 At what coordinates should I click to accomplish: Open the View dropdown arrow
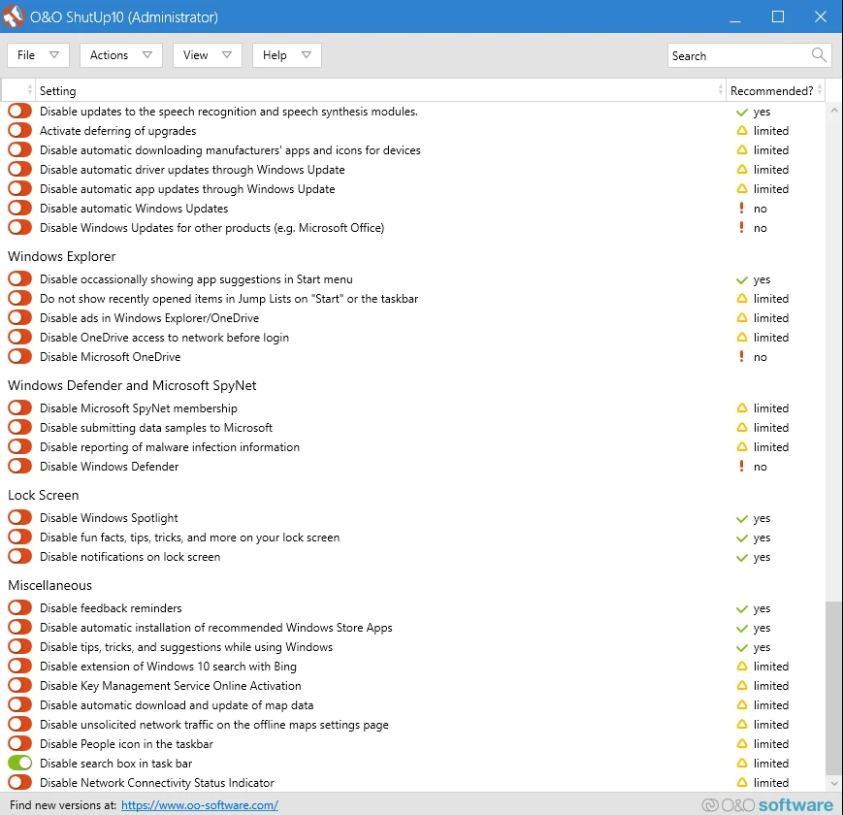(226, 55)
